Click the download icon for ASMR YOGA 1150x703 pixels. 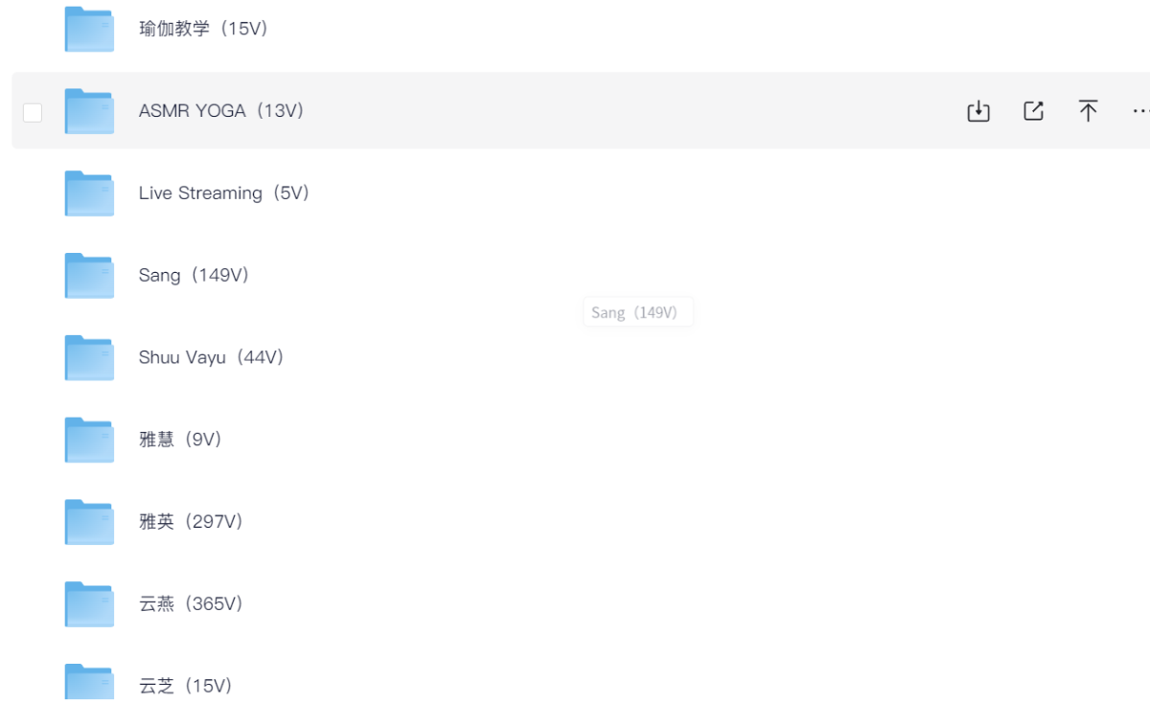pyautogui.click(x=977, y=111)
